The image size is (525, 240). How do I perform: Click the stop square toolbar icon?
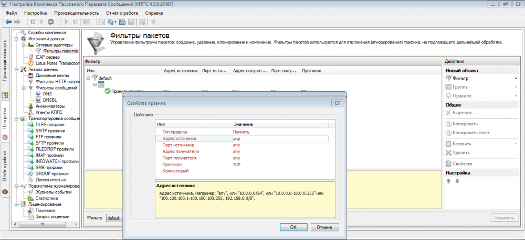[x=33, y=21]
